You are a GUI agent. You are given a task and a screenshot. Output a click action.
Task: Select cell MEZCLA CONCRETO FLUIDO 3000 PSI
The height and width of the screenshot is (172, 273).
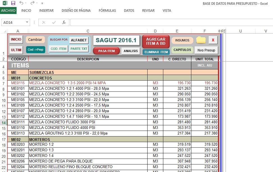[x=88, y=122]
